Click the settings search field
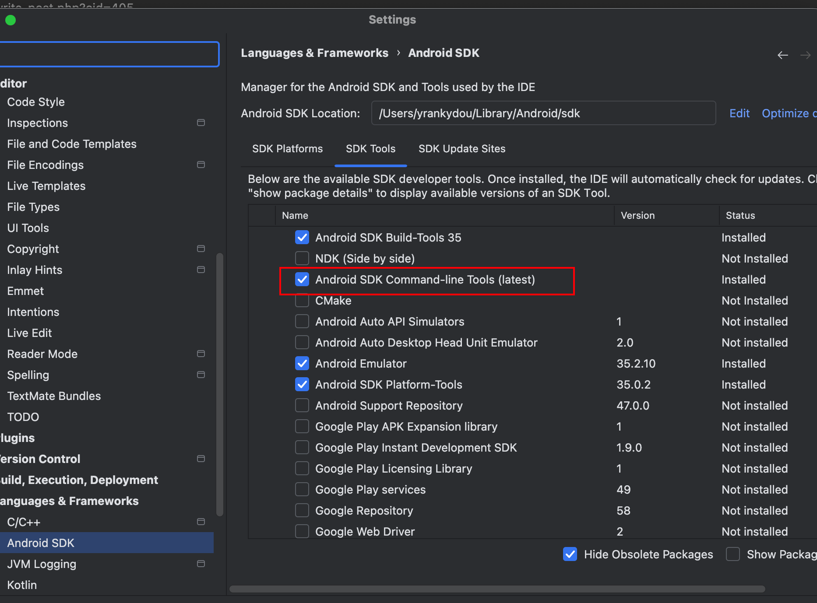This screenshot has width=817, height=603. point(109,54)
